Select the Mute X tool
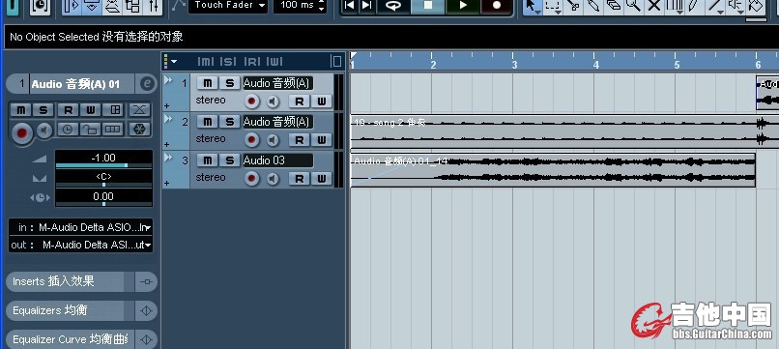Screen dimensions: 779x349 (x=654, y=6)
